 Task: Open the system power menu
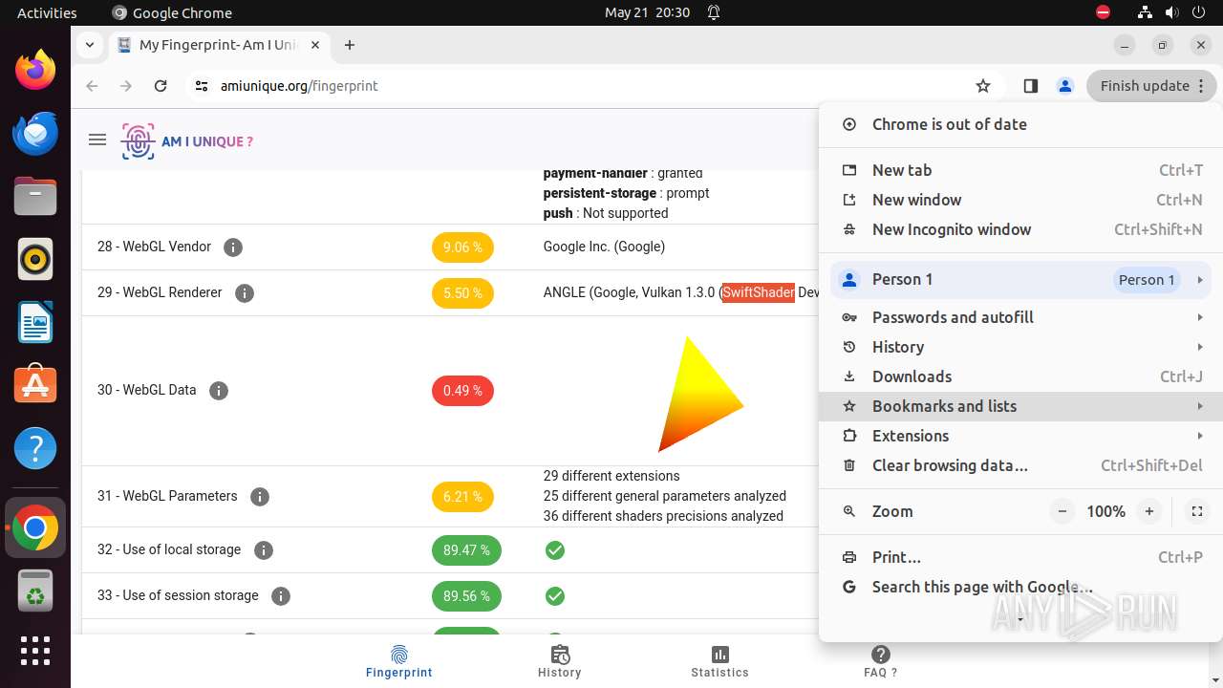tap(1198, 12)
